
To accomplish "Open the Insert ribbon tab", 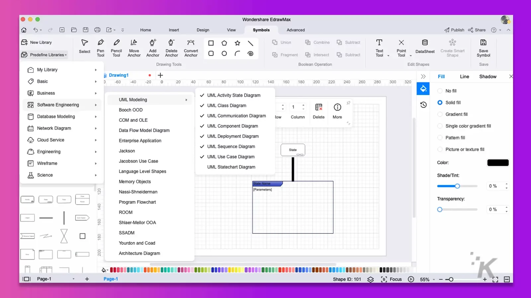I will click(x=174, y=30).
